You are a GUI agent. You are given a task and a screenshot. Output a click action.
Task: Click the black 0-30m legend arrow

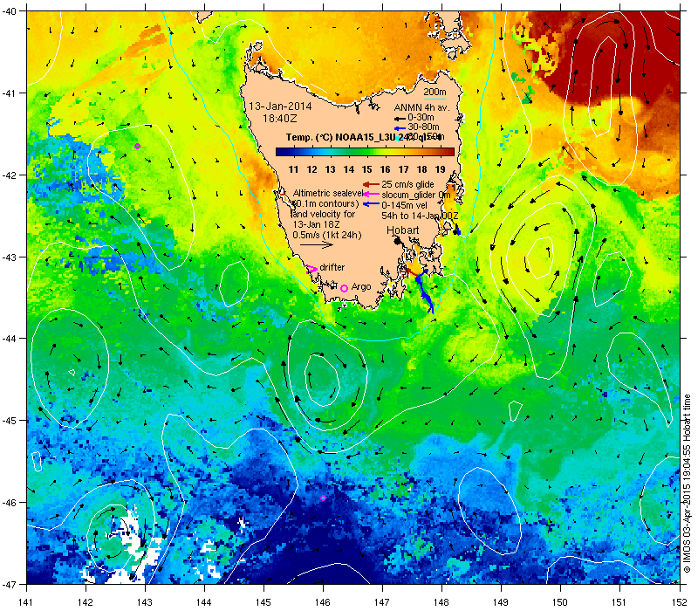[400, 119]
